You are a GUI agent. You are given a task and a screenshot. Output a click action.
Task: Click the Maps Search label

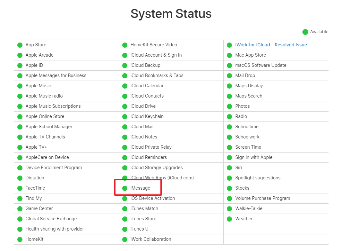(249, 96)
